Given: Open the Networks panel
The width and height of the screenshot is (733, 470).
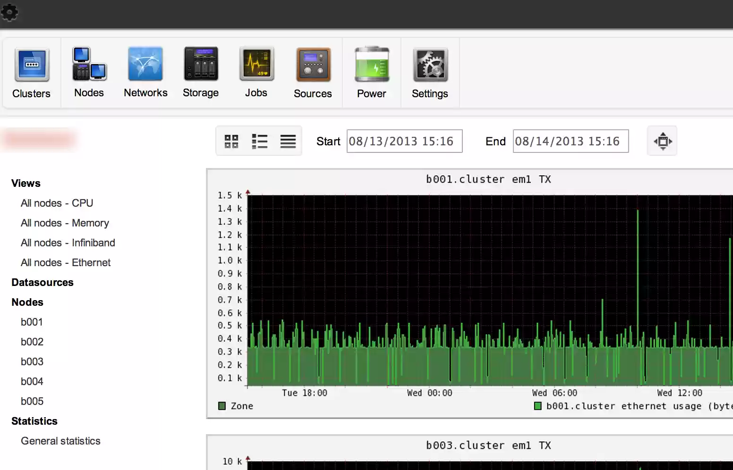Looking at the screenshot, I should [145, 72].
